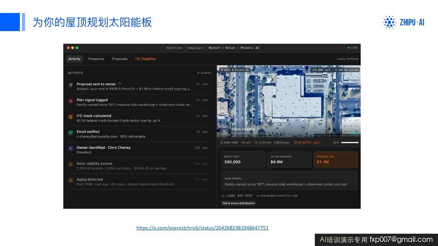
Task: Select the Federal ITC $1.1M card
Action: pyautogui.click(x=336, y=160)
